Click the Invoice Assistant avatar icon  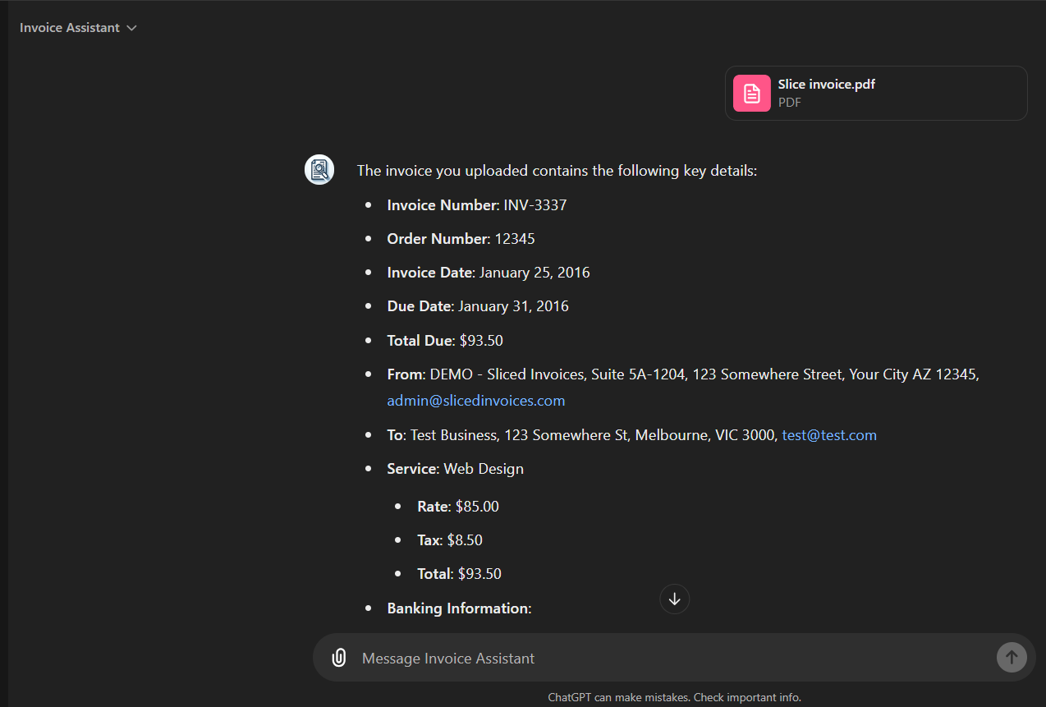[319, 170]
